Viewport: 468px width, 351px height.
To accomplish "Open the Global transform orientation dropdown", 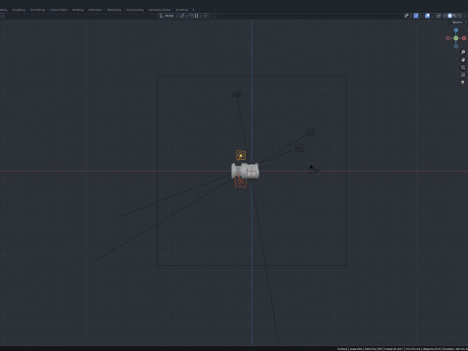I will pos(169,16).
